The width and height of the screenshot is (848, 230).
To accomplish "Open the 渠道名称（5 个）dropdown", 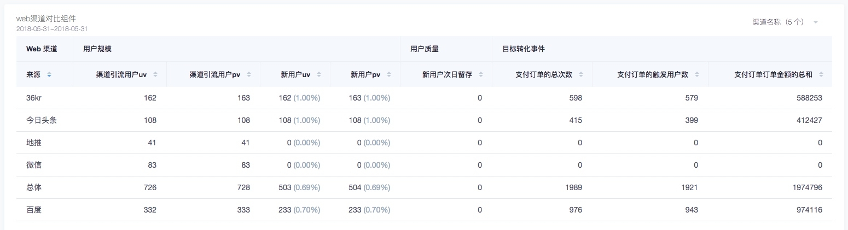I will (x=777, y=22).
